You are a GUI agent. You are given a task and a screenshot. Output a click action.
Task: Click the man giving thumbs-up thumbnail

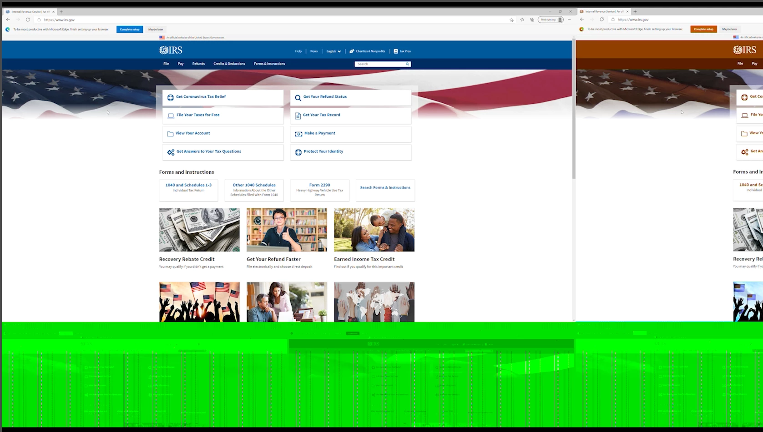pos(287,230)
